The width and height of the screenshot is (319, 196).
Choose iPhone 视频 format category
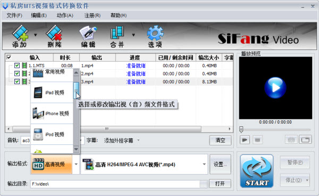coord(52,113)
